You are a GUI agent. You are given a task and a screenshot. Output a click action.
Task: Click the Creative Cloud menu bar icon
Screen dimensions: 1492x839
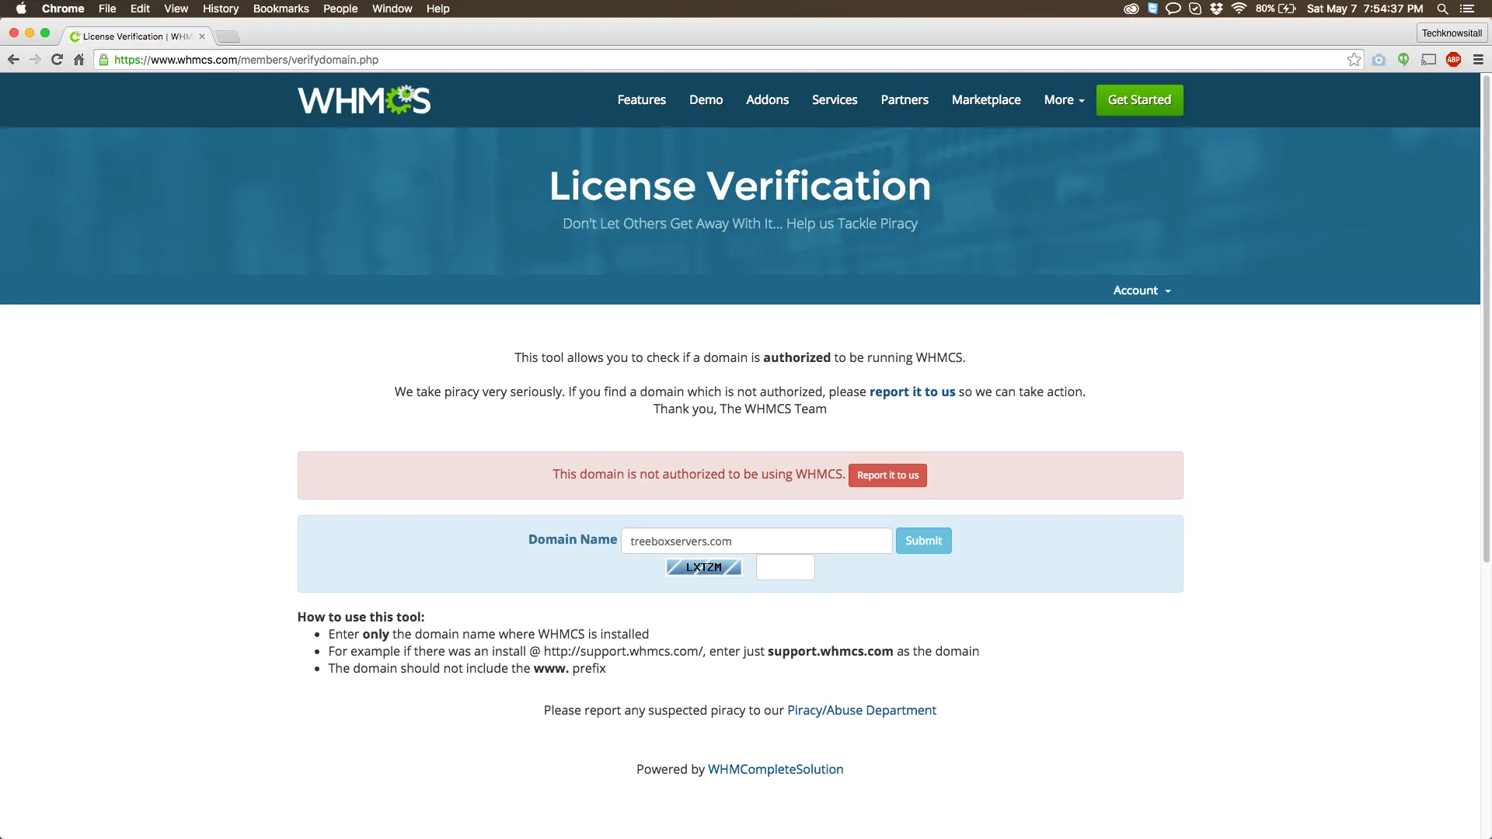[x=1131, y=9]
